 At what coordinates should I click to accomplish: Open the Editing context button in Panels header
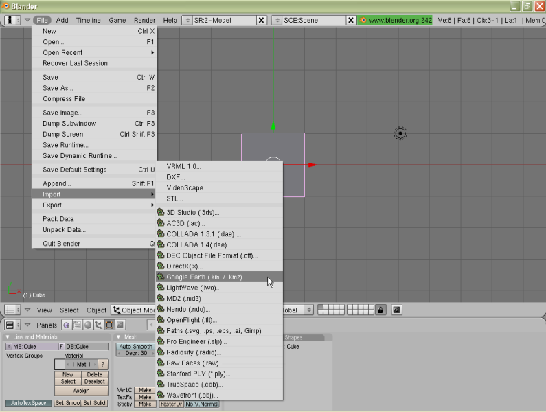click(x=109, y=325)
